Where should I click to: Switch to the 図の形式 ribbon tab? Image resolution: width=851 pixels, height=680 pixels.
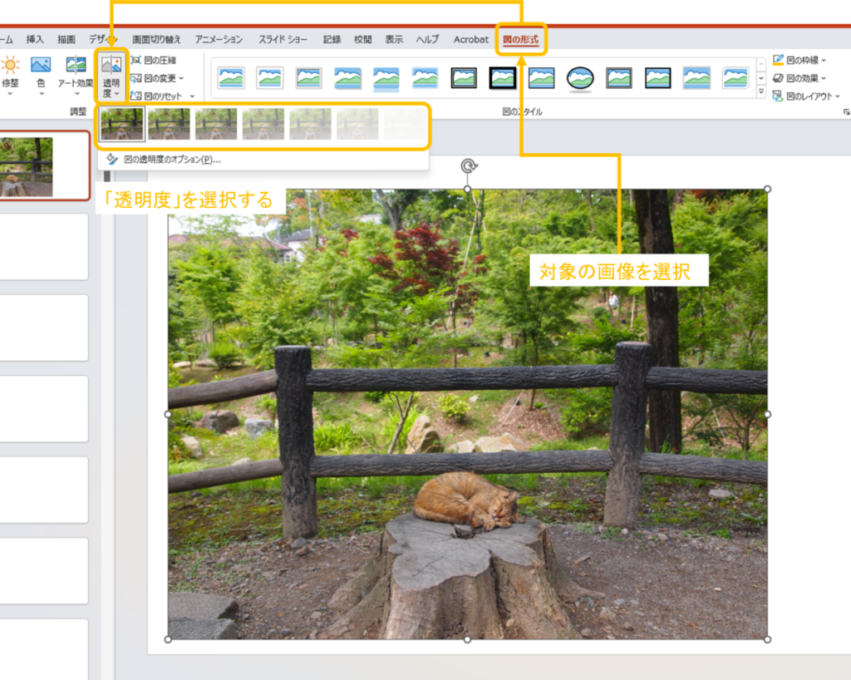(522, 38)
